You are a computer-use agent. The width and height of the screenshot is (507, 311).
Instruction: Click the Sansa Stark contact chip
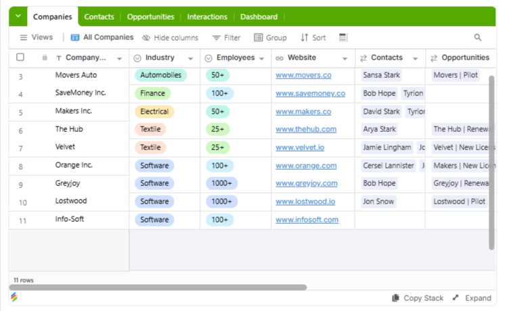(x=381, y=75)
